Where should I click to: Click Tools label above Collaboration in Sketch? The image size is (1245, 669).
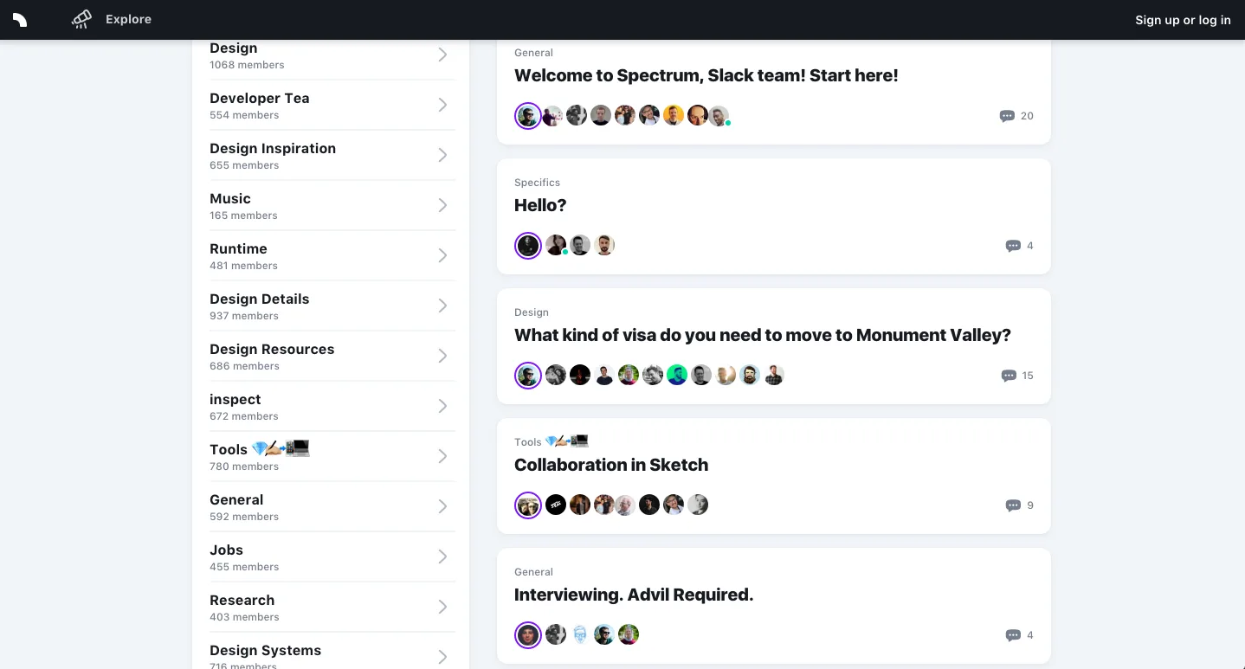(552, 441)
